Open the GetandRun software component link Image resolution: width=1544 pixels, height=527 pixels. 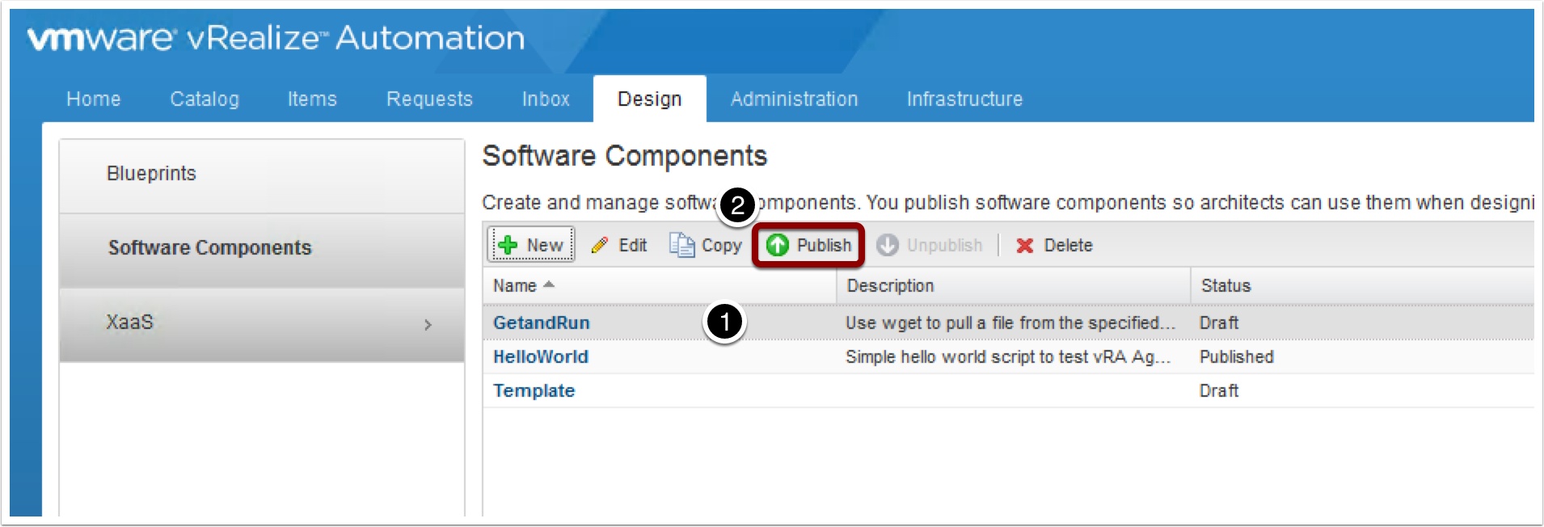coord(542,323)
